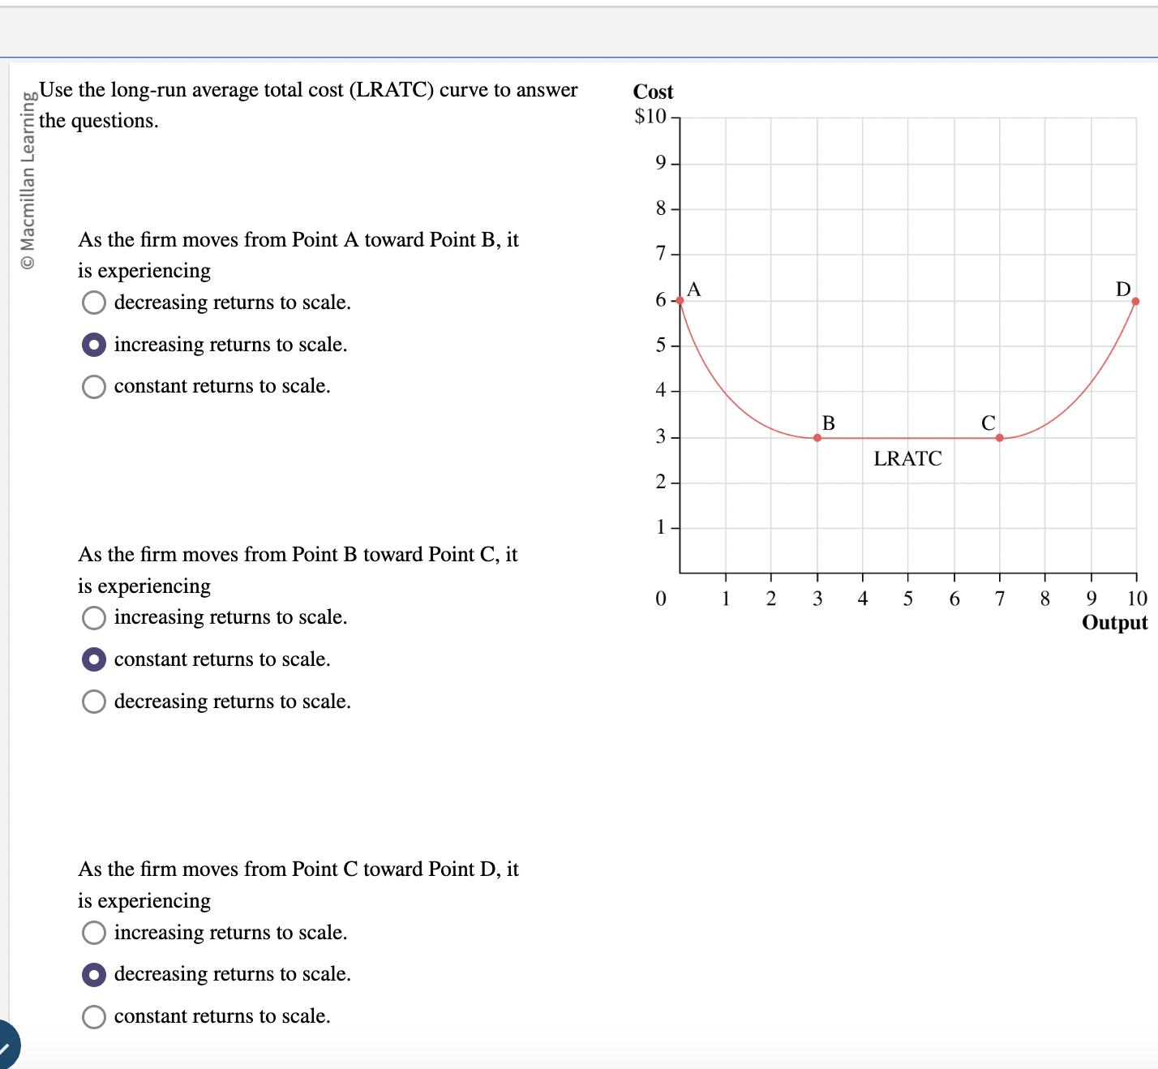This screenshot has height=1069, width=1158.
Task: Click Point D on the LRATC graph
Action: [x=1135, y=301]
